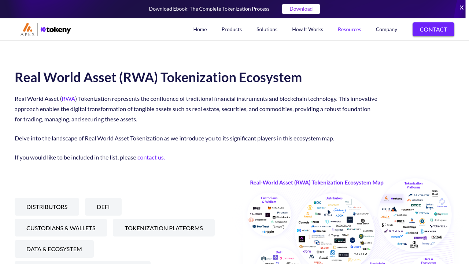469x264 pixels.
Task: Click 'Delve into the landscape' paragraph
Action: pos(174,138)
